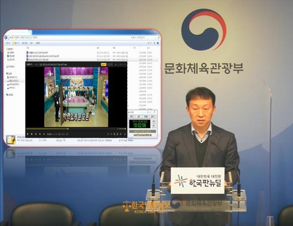Image resolution: width=293 pixels, height=226 pixels.
Task: Select 즐겨찾기 in the navigation pane
Action: [10, 49]
